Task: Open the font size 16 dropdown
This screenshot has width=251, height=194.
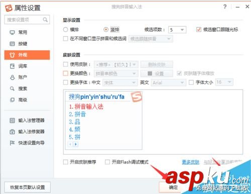Action: (224, 82)
